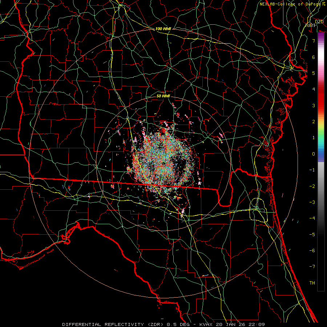Click the 50 NMI range ring label
This screenshot has height=327, width=327.
click(x=163, y=96)
